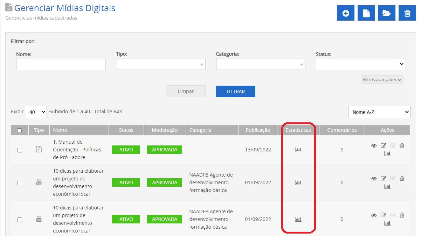
Task: Click into the Nome filter text field
Action: coord(61,64)
